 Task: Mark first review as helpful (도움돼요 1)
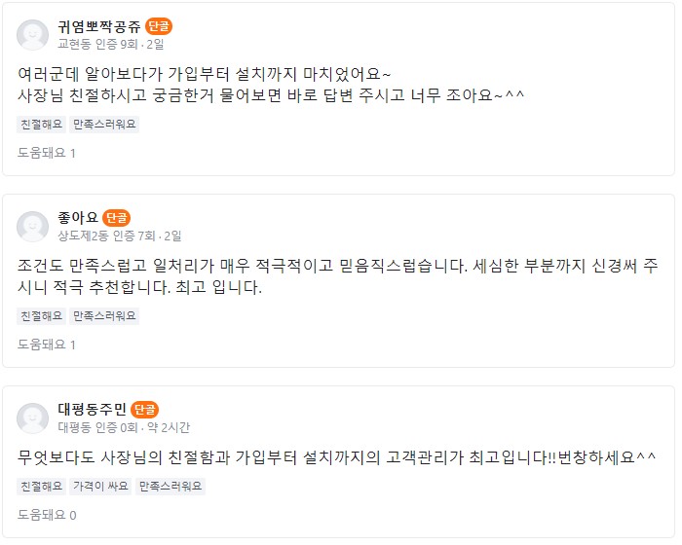[46, 153]
